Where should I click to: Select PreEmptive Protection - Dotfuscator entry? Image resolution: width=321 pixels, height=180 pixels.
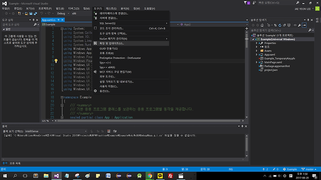[131, 58]
